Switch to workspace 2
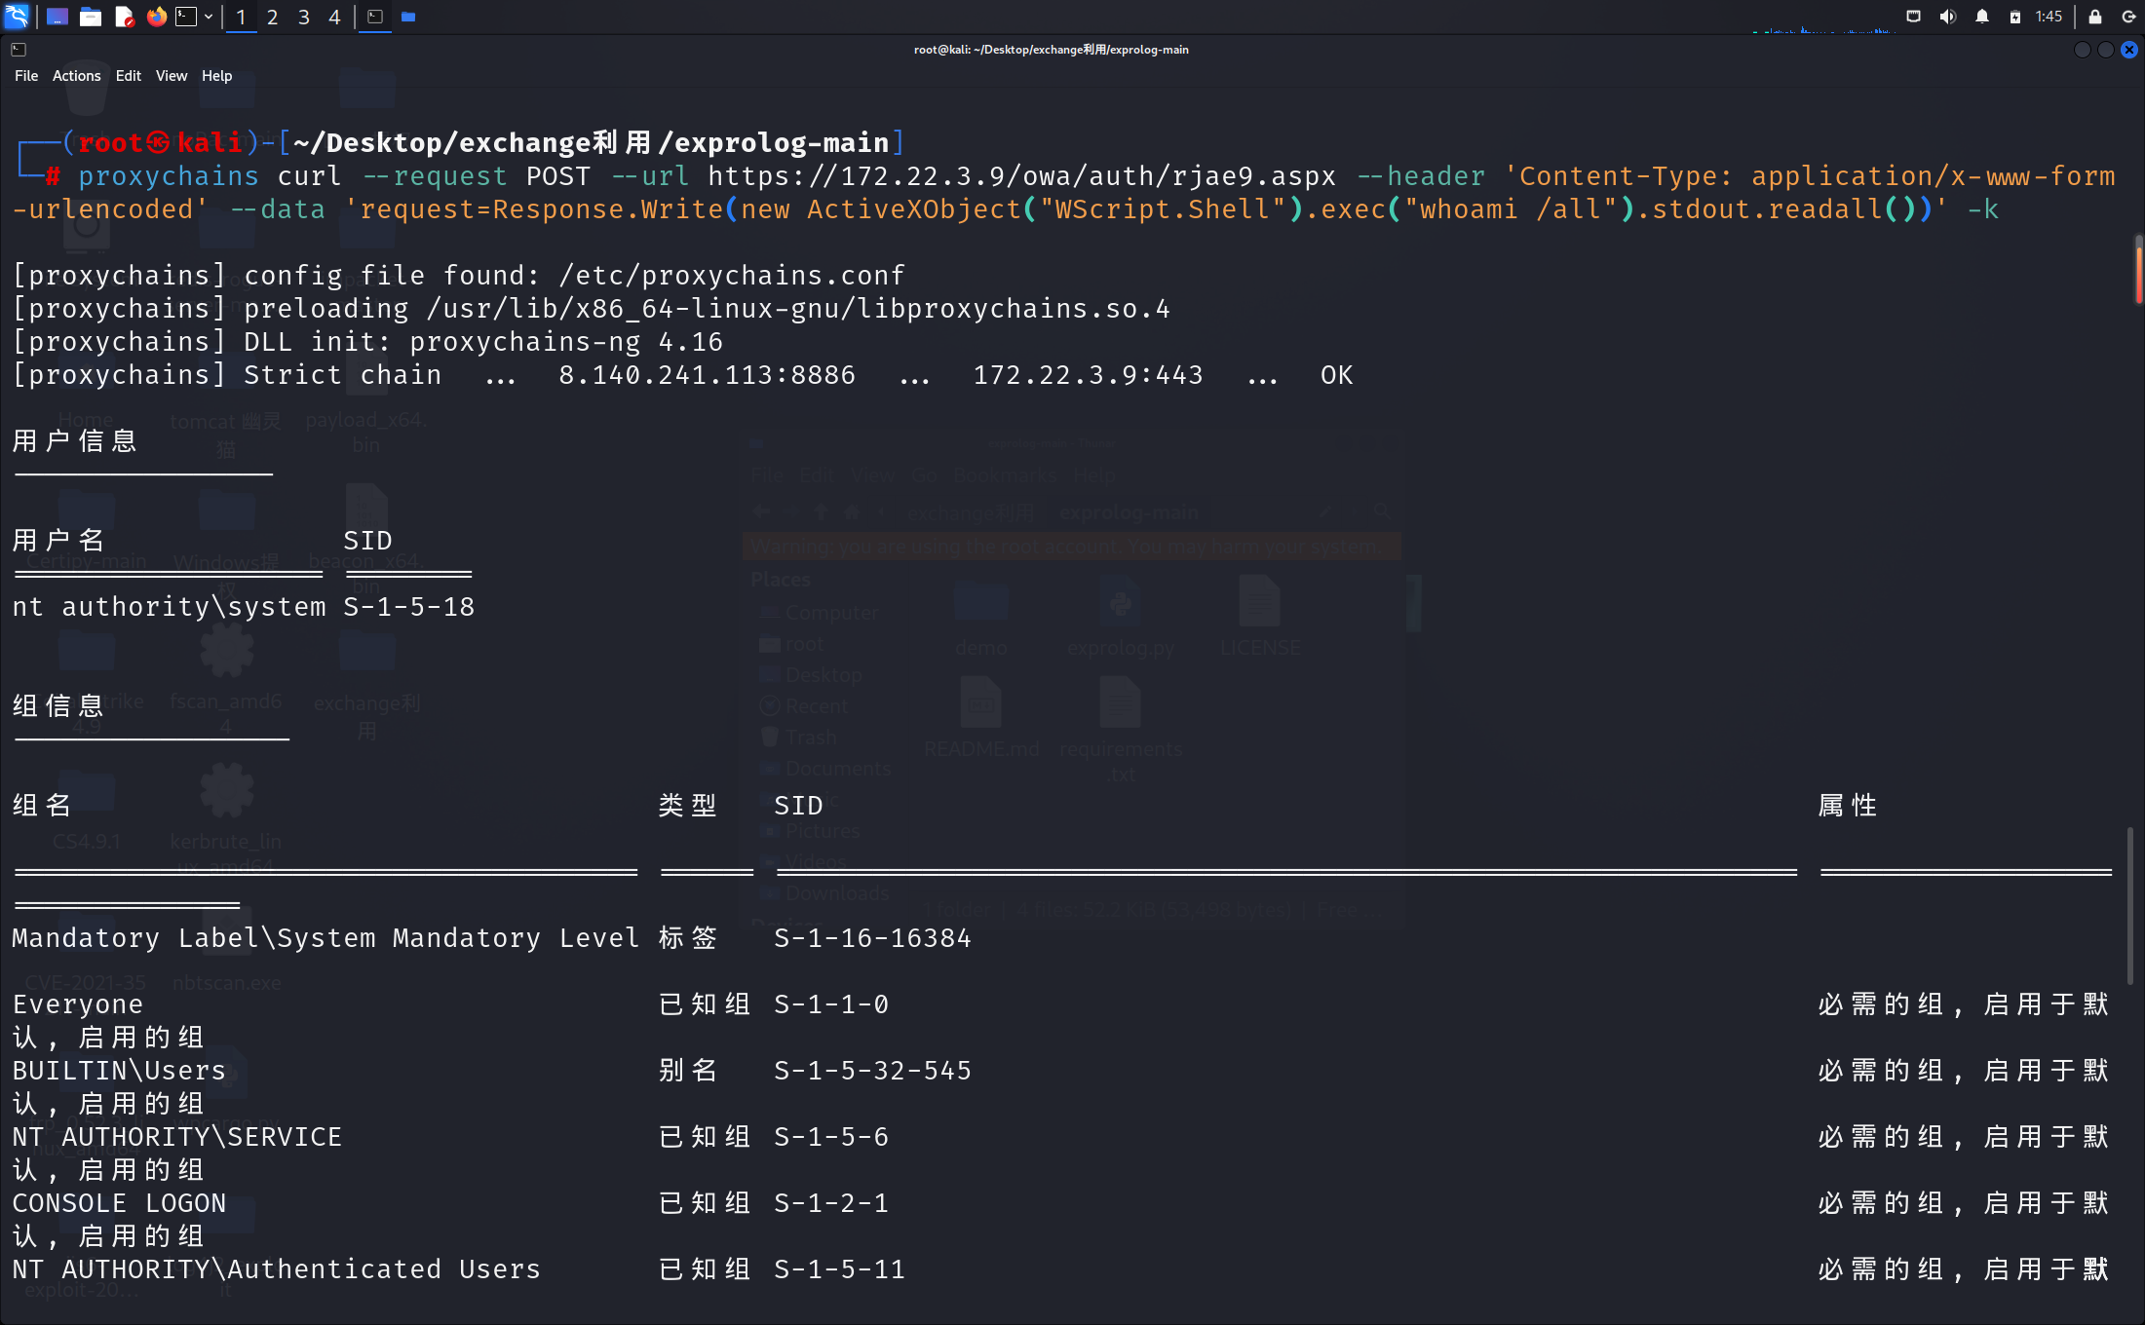Viewport: 2145px width, 1325px height. coord(272,17)
